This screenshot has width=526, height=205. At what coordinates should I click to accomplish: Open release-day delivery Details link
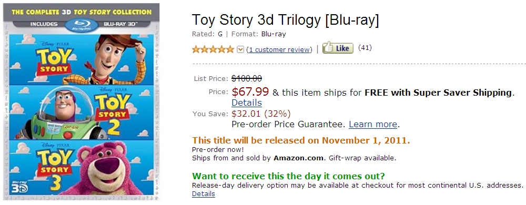(203, 193)
